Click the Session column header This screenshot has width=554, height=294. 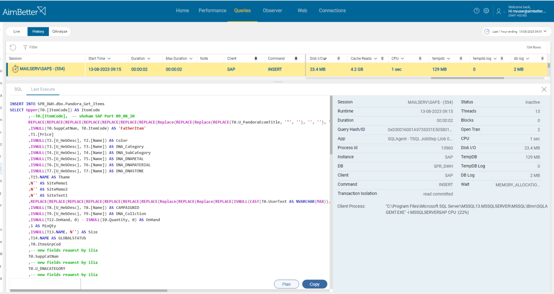pyautogui.click(x=15, y=58)
